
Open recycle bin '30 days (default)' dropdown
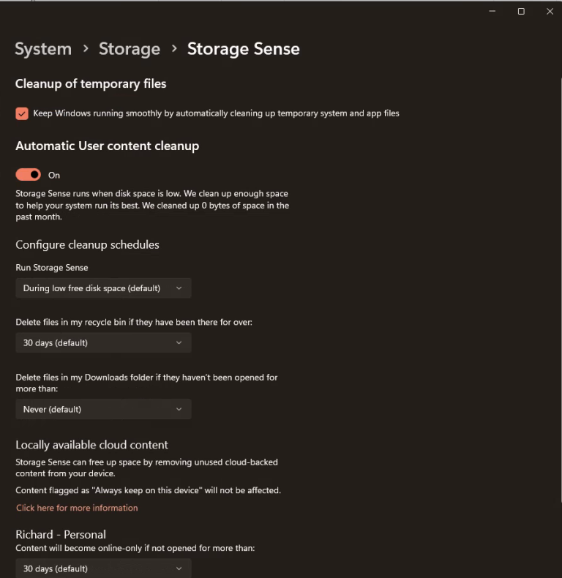[103, 343]
